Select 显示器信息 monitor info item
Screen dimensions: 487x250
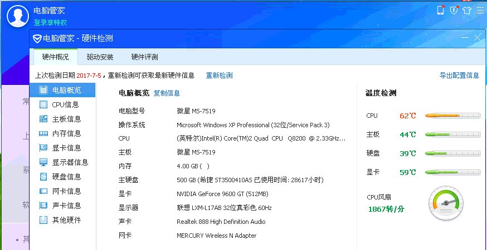tap(62, 162)
